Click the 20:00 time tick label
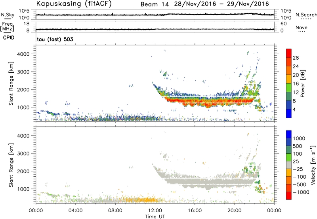The width and height of the screenshot is (317, 219). 235,211
